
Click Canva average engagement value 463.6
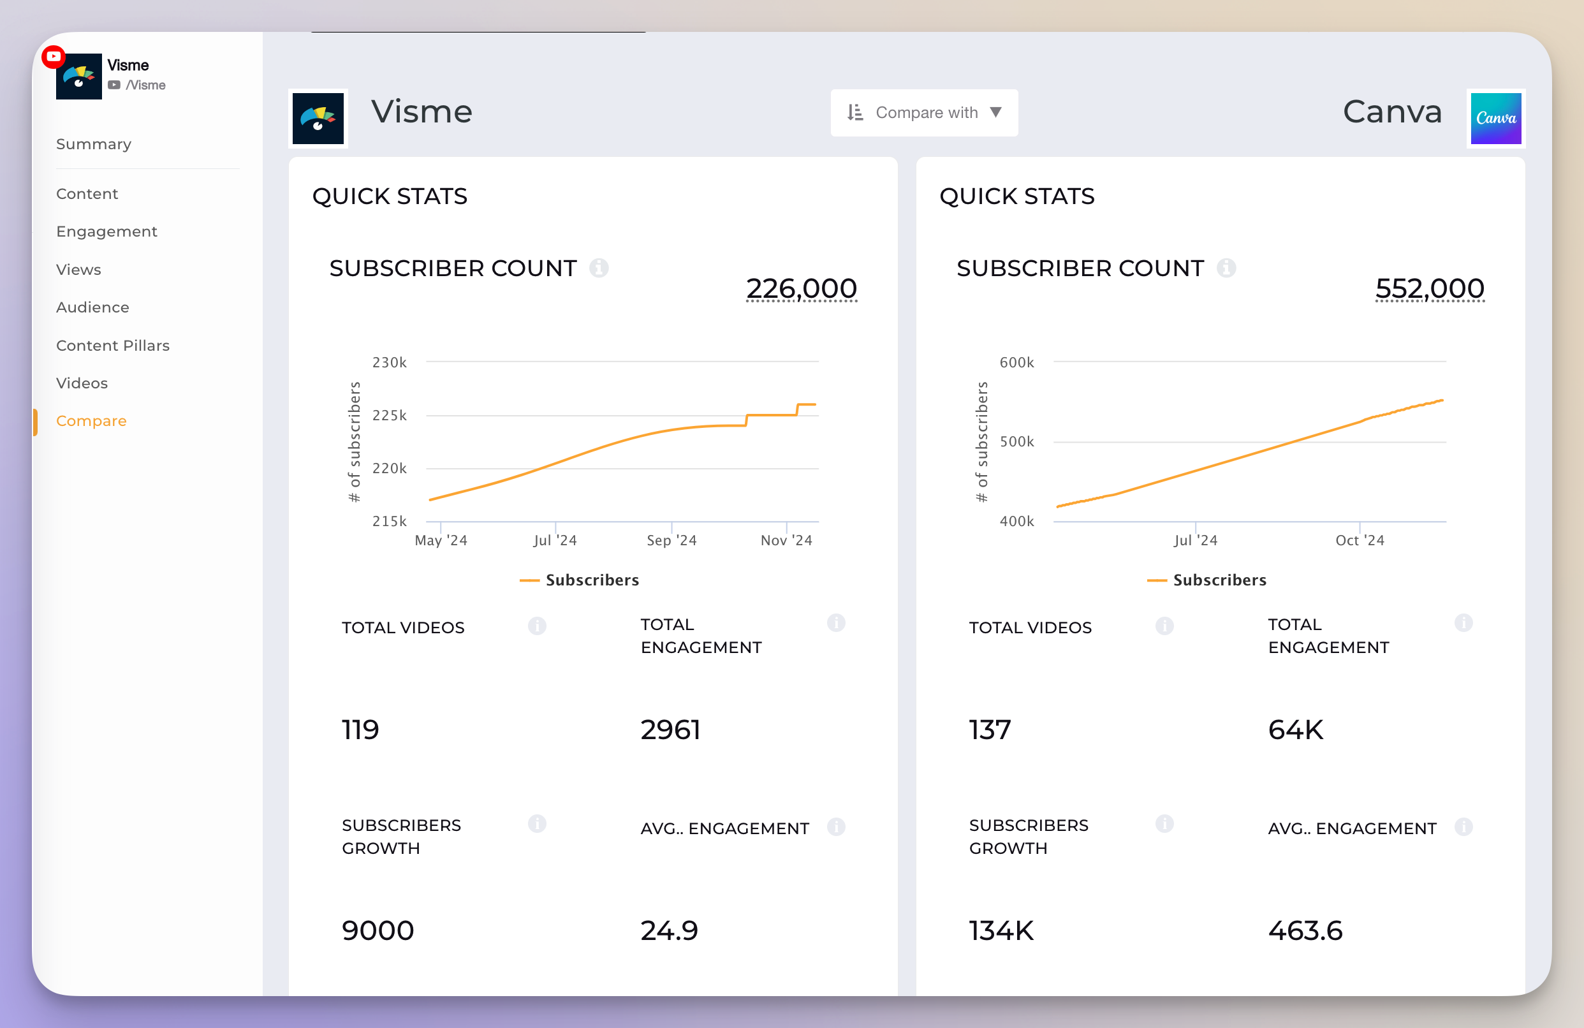coord(1305,931)
